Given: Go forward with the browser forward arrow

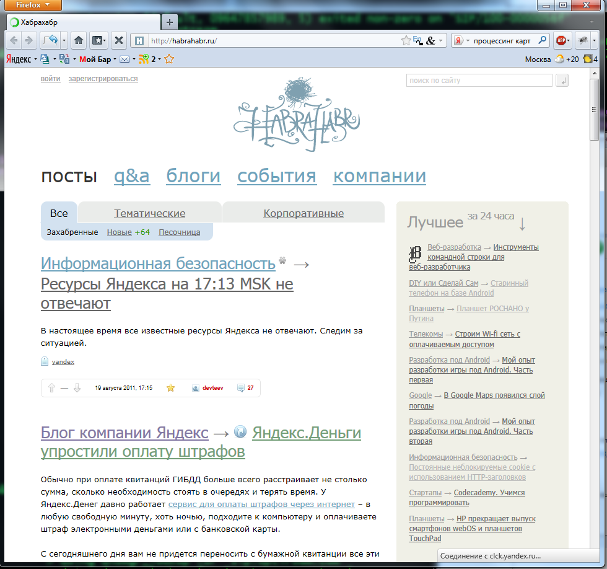Looking at the screenshot, I should [28, 40].
